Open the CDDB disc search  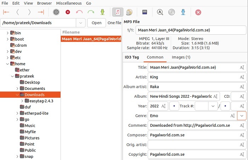pos(171,12)
